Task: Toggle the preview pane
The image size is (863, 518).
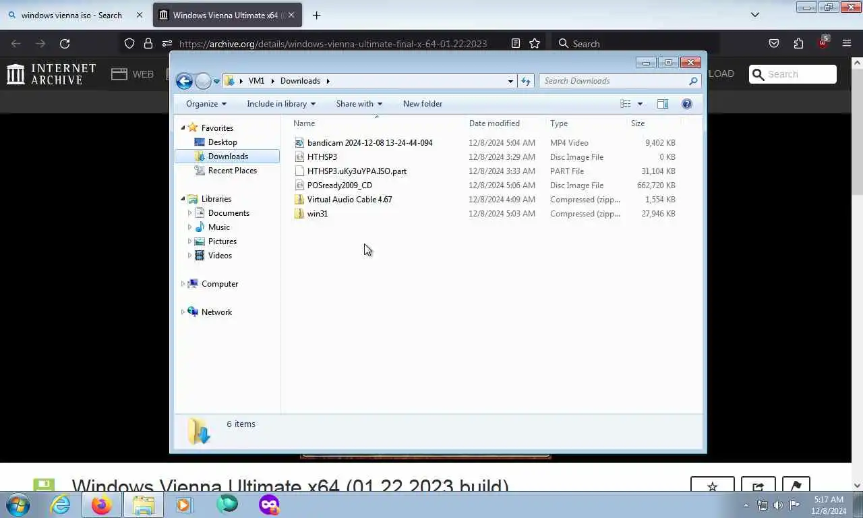Action: pyautogui.click(x=663, y=104)
